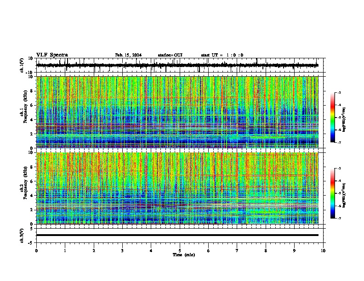Click the time axis tick label "3"
Viewport: 364px width, 281px height.
coord(122,251)
